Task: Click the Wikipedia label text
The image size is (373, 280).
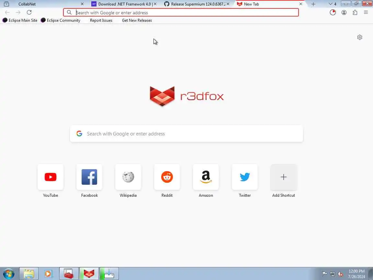Action: coord(128,195)
